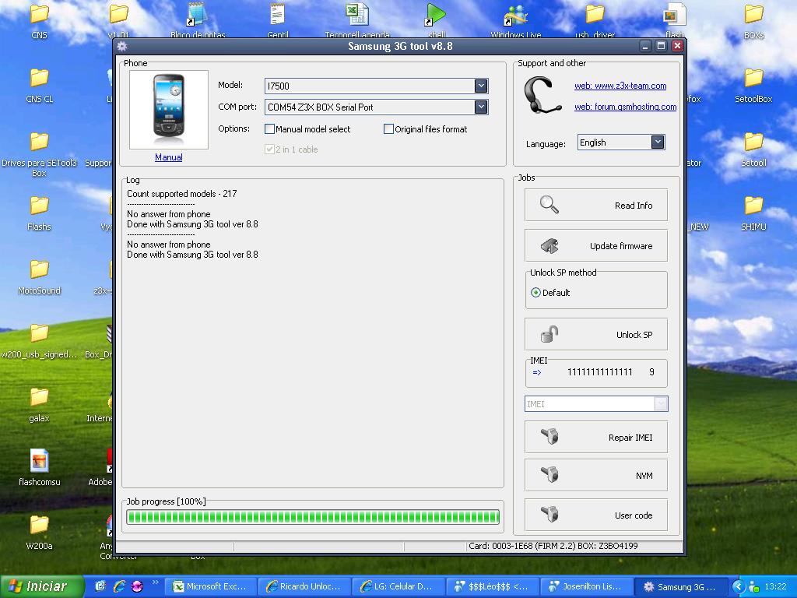Screen dimensions: 797x598
Task: Click the Samsung 3G taskbar item
Action: (679, 586)
